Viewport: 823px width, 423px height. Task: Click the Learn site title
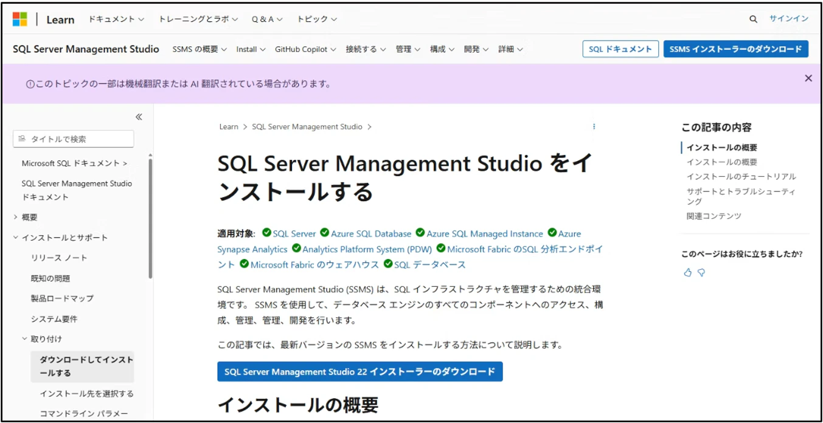60,19
